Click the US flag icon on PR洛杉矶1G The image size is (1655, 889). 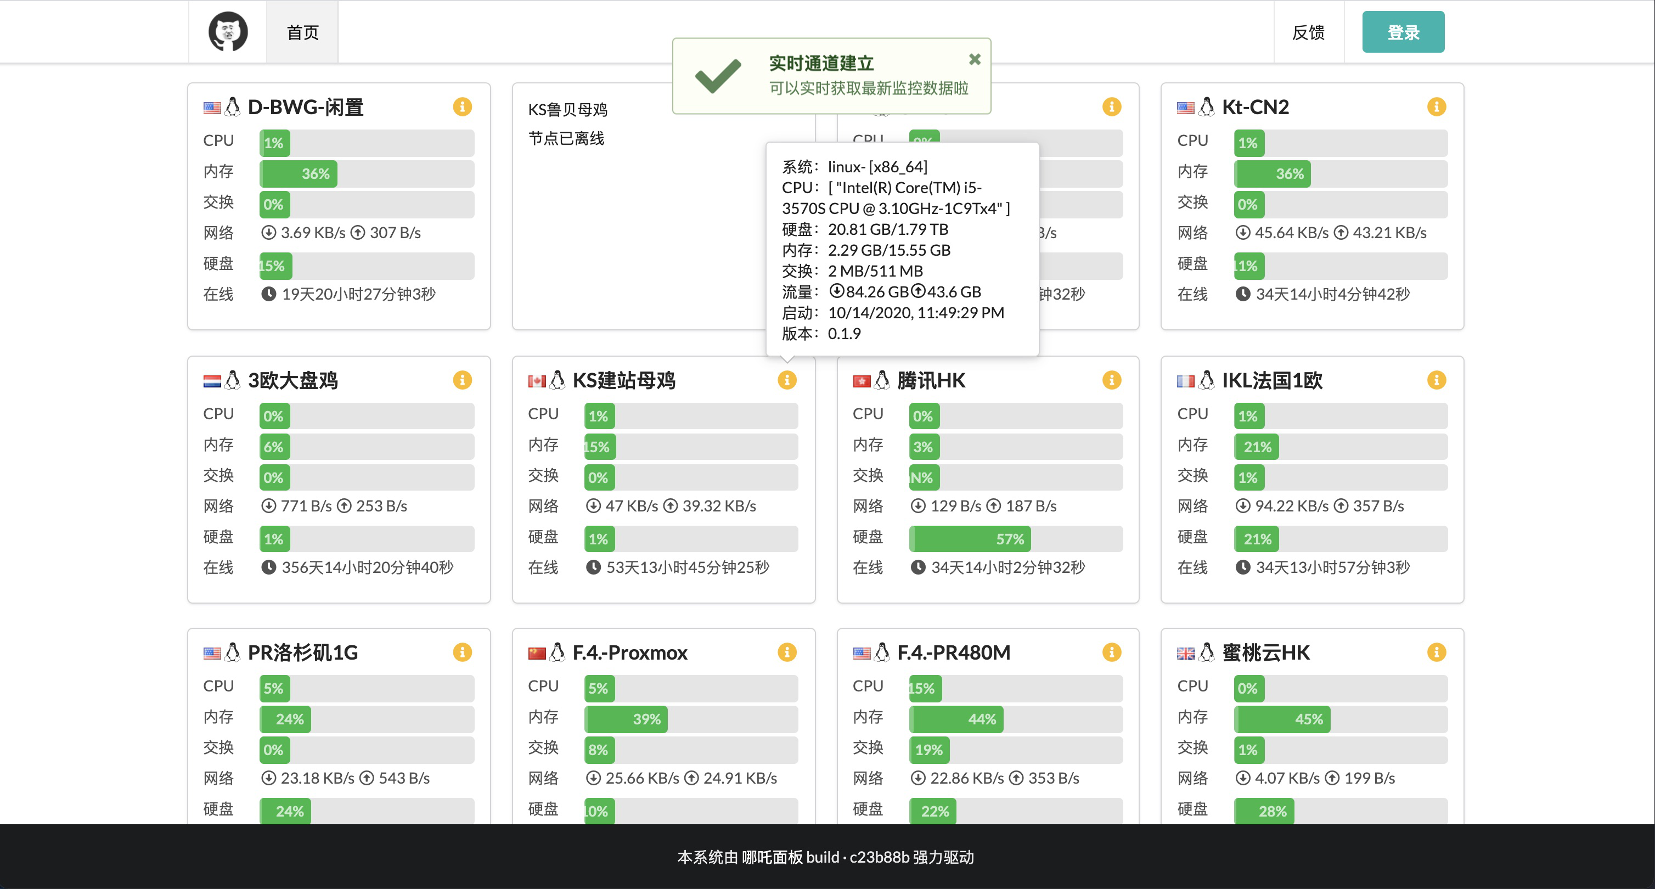click(213, 652)
